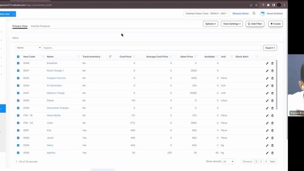Sort by the Sales Price column header

click(187, 57)
